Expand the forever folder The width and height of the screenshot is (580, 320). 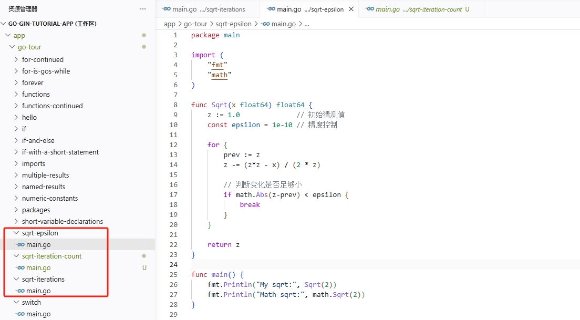pyautogui.click(x=16, y=82)
